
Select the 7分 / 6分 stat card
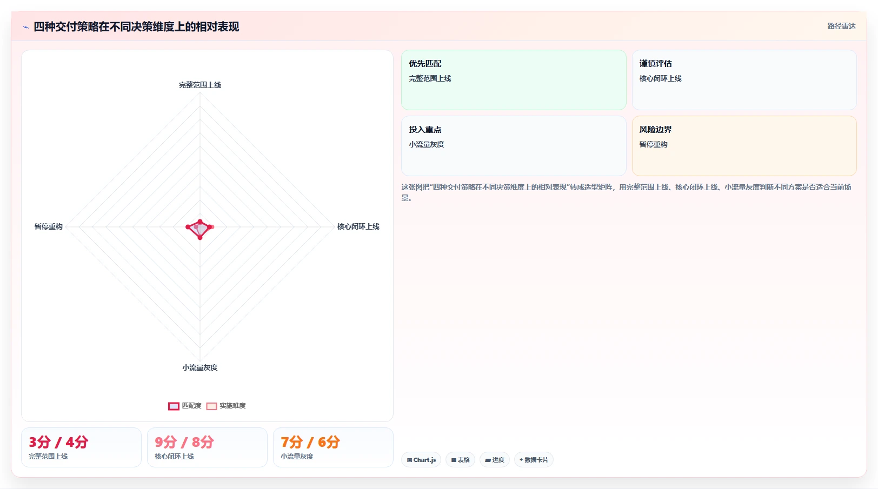pyautogui.click(x=333, y=447)
